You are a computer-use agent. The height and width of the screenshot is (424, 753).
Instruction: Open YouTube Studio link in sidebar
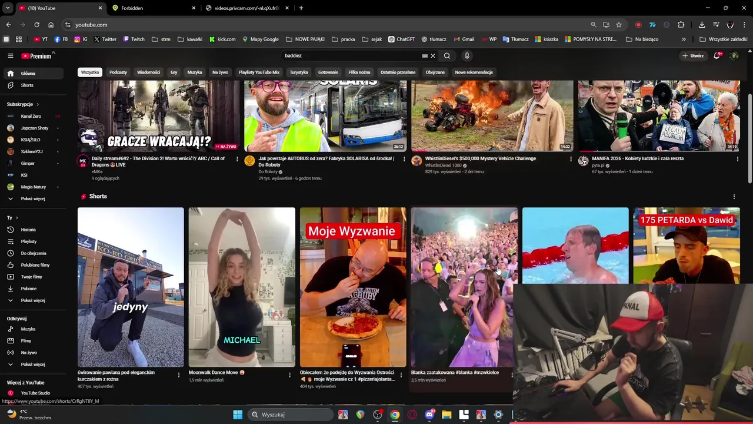(x=33, y=393)
